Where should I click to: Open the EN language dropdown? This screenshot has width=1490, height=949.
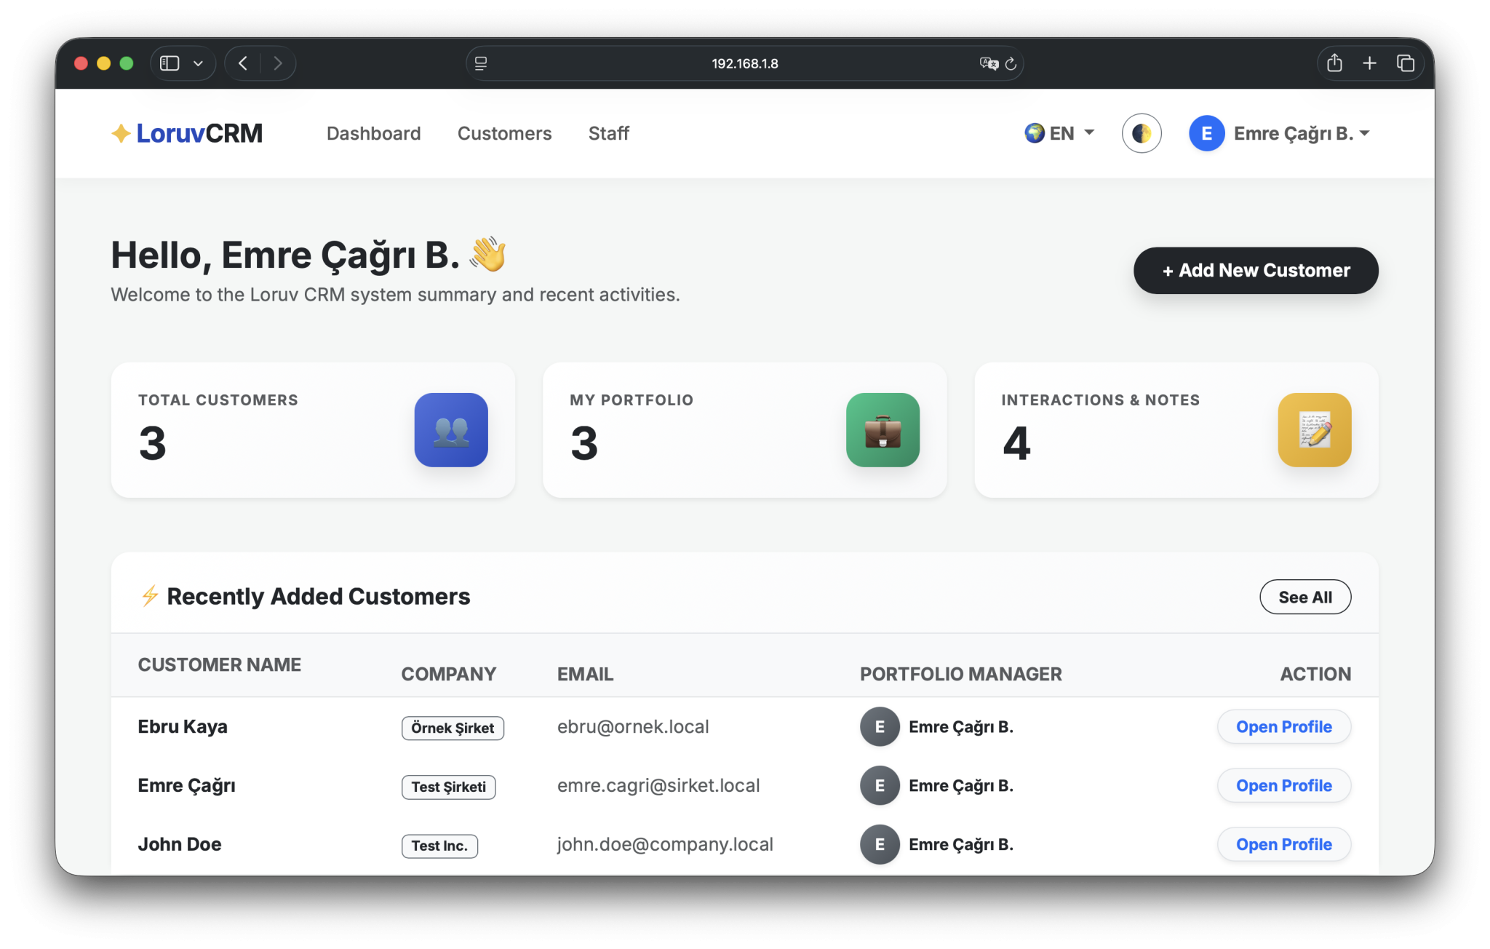click(x=1059, y=133)
